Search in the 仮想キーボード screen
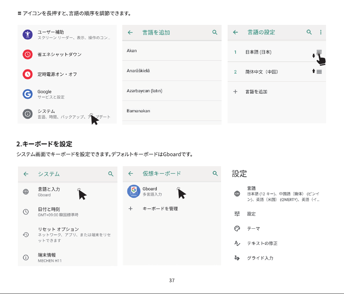344x294 pixels. point(215,173)
